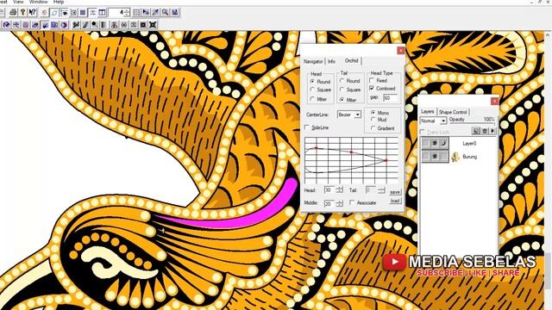Enable the SideLine checkbox
The image size is (552, 310).
(x=307, y=127)
